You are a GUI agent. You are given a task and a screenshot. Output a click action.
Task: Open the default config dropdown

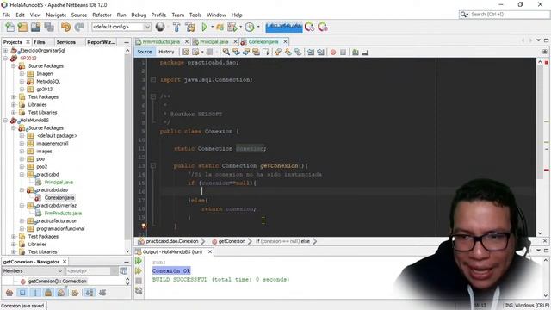(x=121, y=27)
